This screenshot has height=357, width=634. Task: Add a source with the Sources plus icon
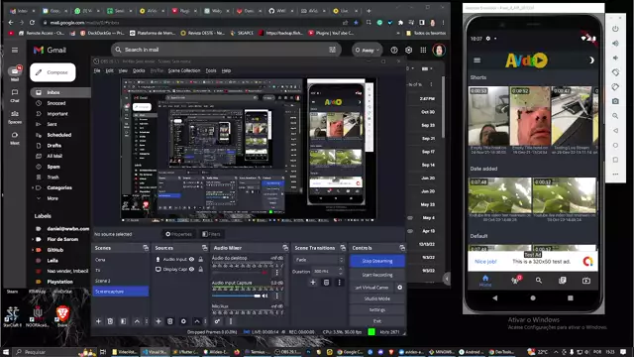click(158, 321)
